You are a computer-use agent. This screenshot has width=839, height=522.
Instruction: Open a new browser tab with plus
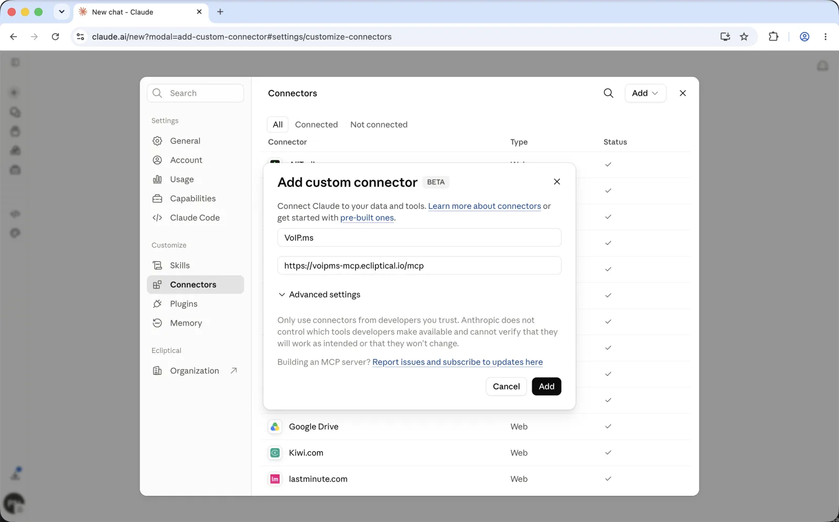coord(220,12)
